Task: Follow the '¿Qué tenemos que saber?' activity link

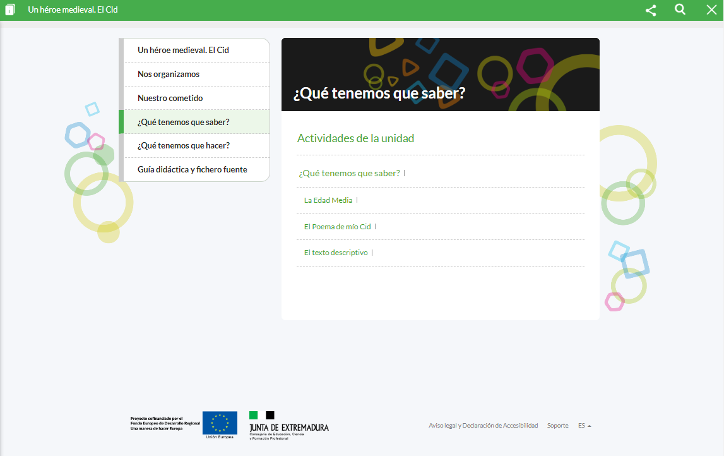Action: point(349,173)
